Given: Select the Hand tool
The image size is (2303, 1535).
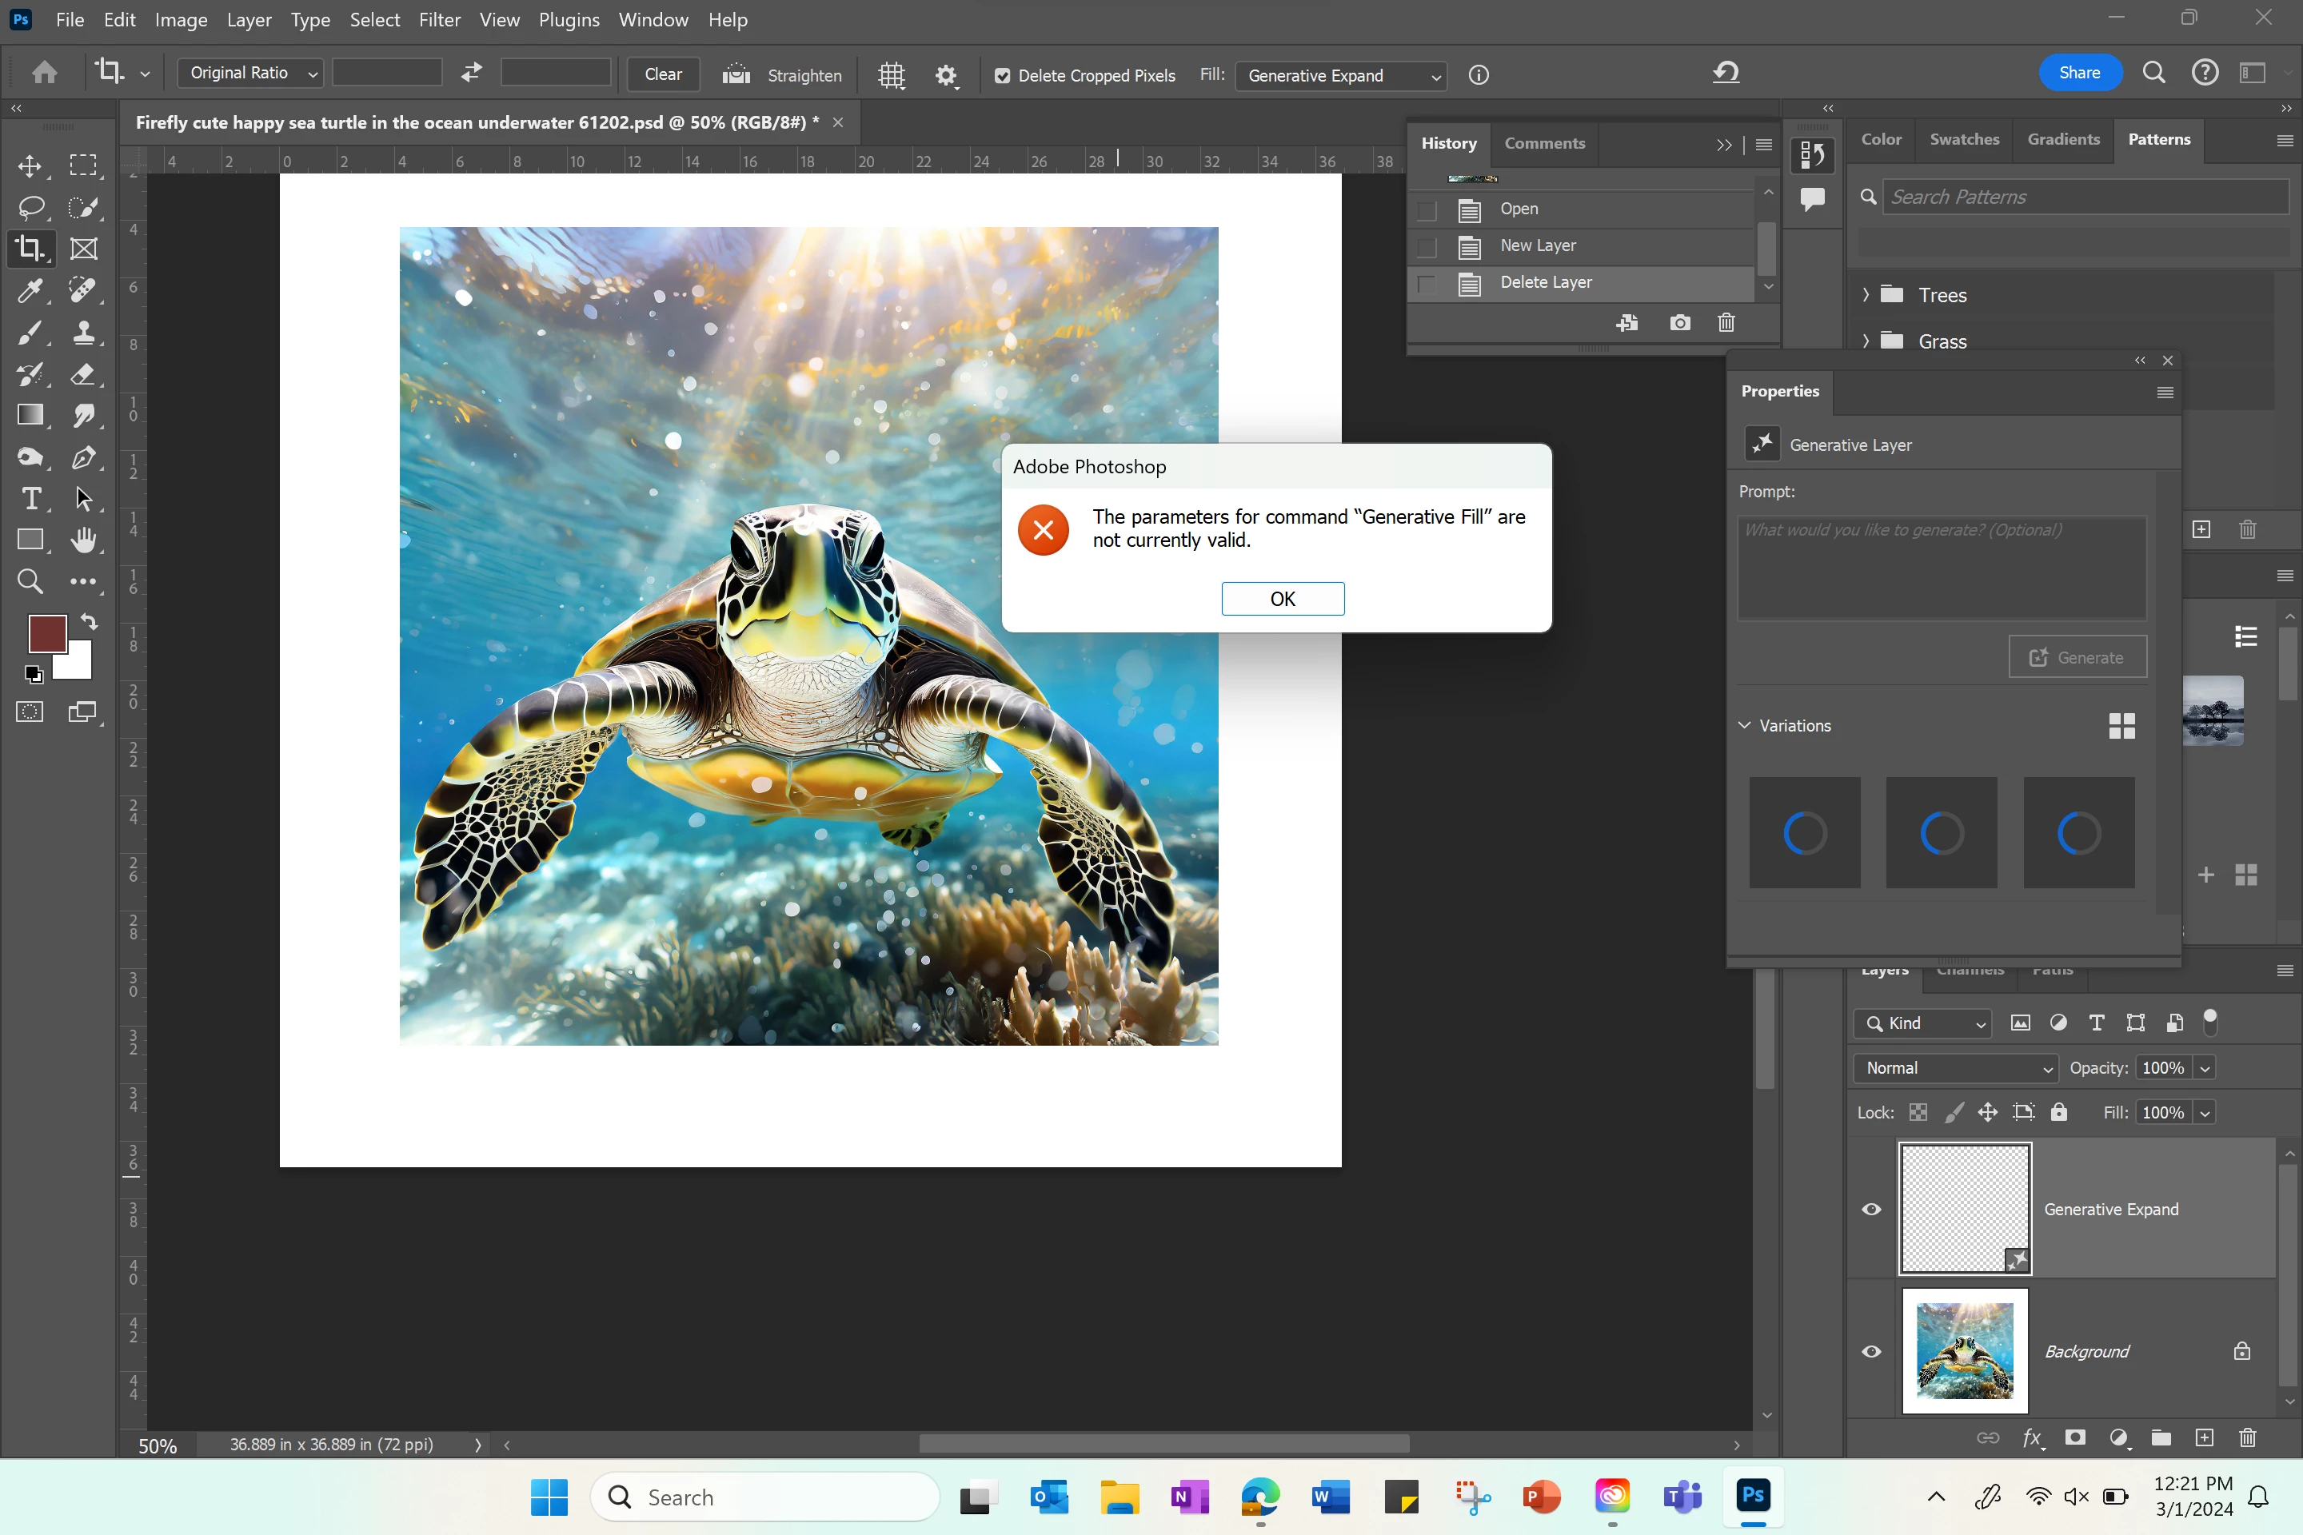Looking at the screenshot, I should click(83, 540).
